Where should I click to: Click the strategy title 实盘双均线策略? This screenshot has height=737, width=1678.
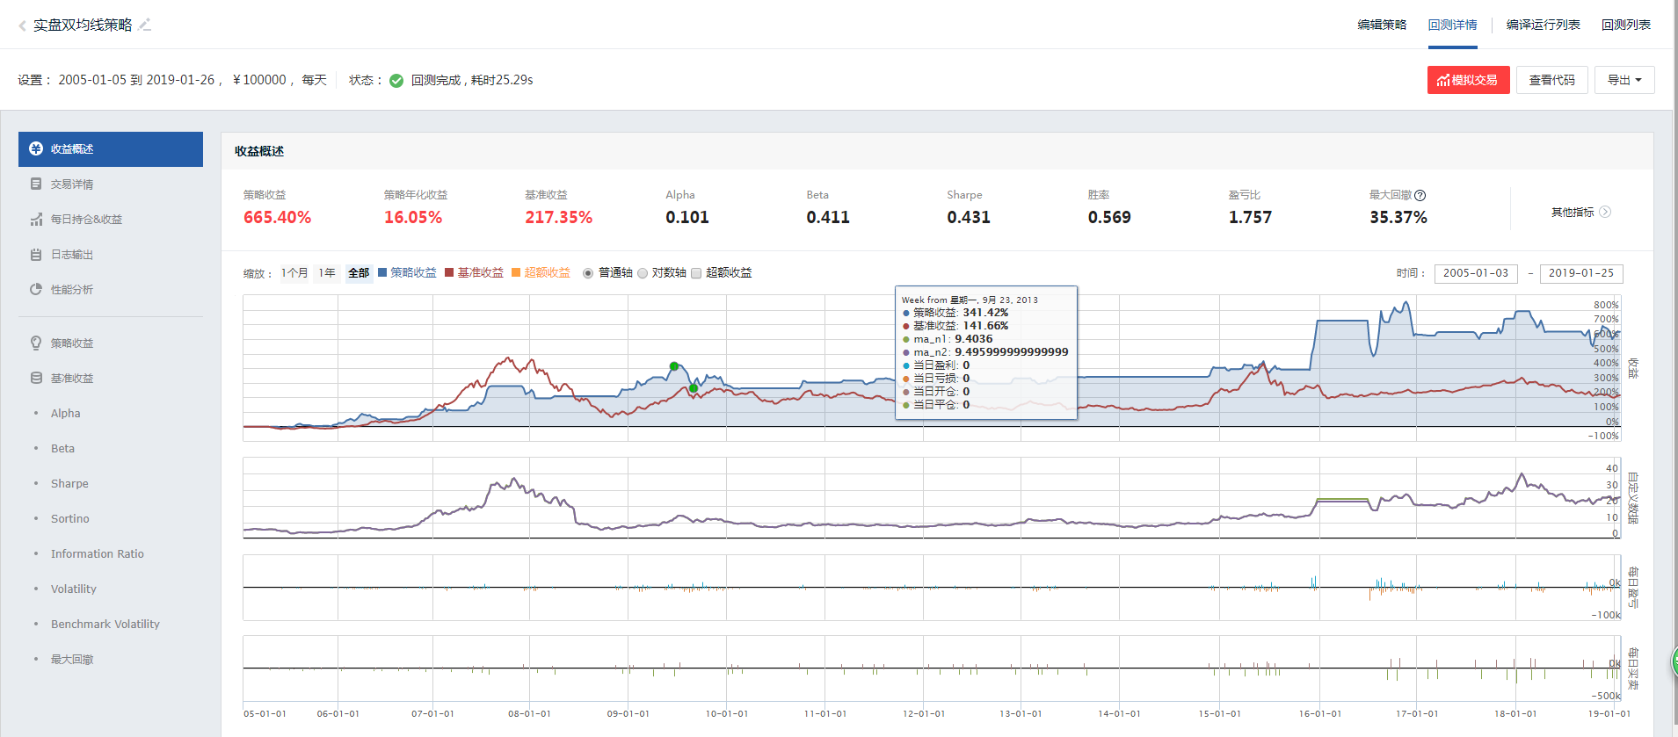click(x=83, y=25)
